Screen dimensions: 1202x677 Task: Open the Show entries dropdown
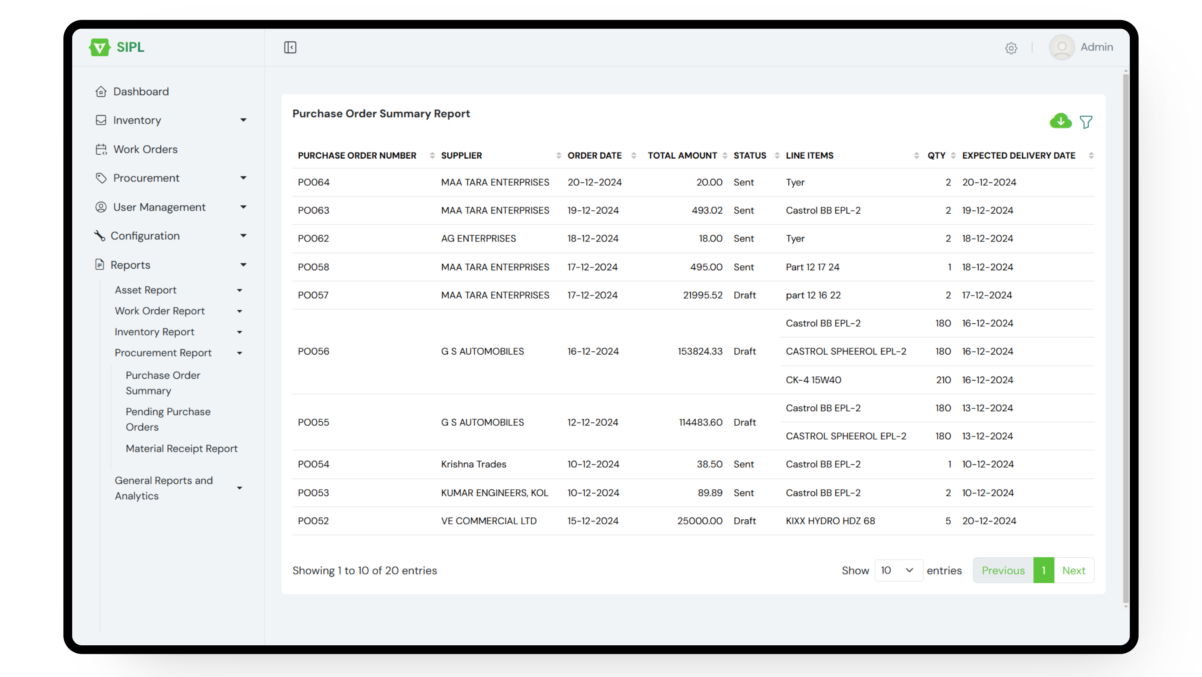898,570
